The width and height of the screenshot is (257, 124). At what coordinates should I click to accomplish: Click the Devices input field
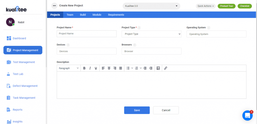[x=87, y=51]
